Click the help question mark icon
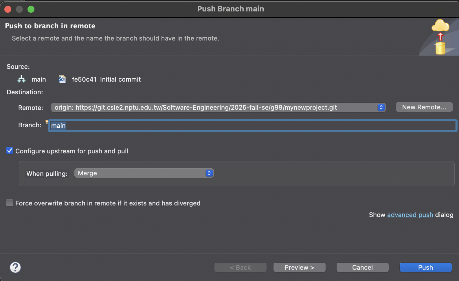The image size is (459, 281). point(15,267)
